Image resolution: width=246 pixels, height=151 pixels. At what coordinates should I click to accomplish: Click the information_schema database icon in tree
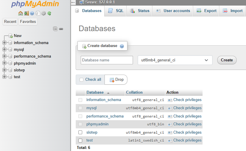pos(10,43)
